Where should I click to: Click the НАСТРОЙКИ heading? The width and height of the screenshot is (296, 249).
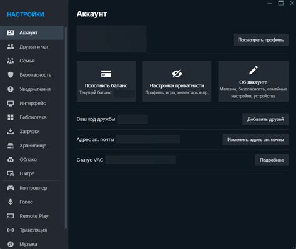tap(26, 14)
